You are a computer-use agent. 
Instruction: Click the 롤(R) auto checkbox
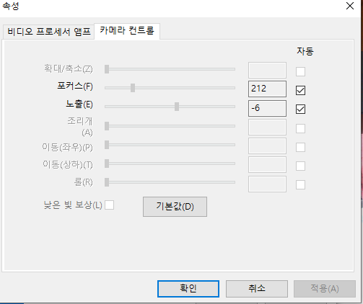tap(300, 184)
